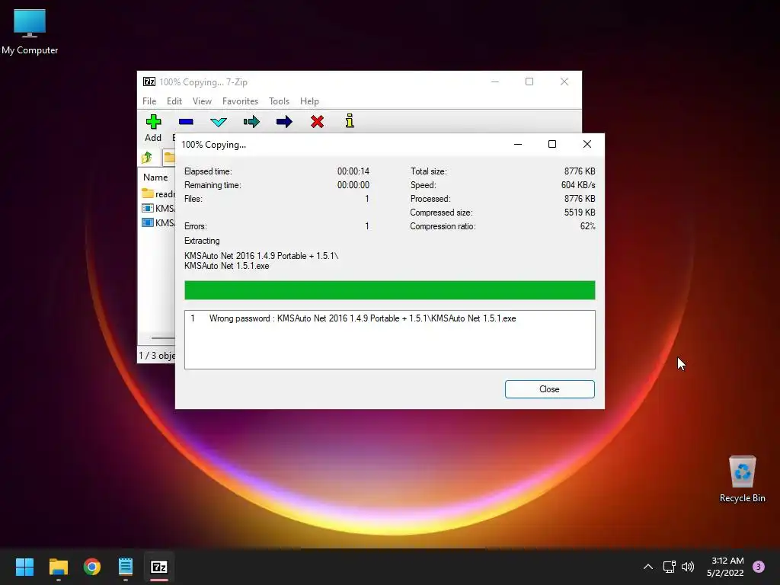Viewport: 780px width, 585px height.
Task: Show hidden system tray icons chevron
Action: [647, 567]
